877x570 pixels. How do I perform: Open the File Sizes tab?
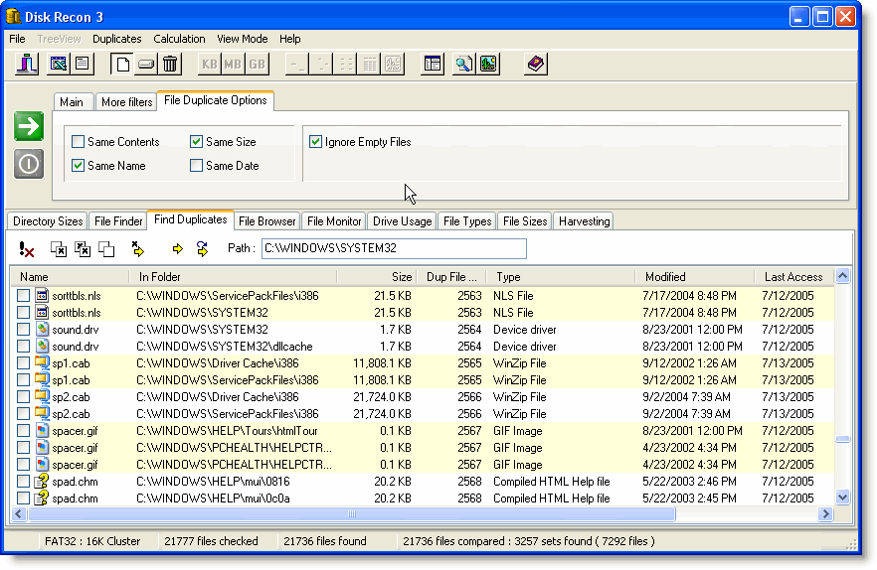(x=525, y=221)
